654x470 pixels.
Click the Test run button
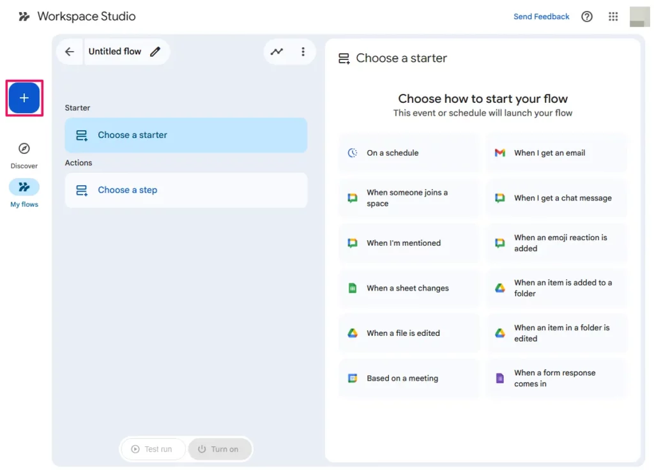pyautogui.click(x=153, y=449)
